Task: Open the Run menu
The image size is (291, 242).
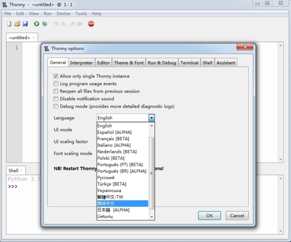Action: [48, 14]
